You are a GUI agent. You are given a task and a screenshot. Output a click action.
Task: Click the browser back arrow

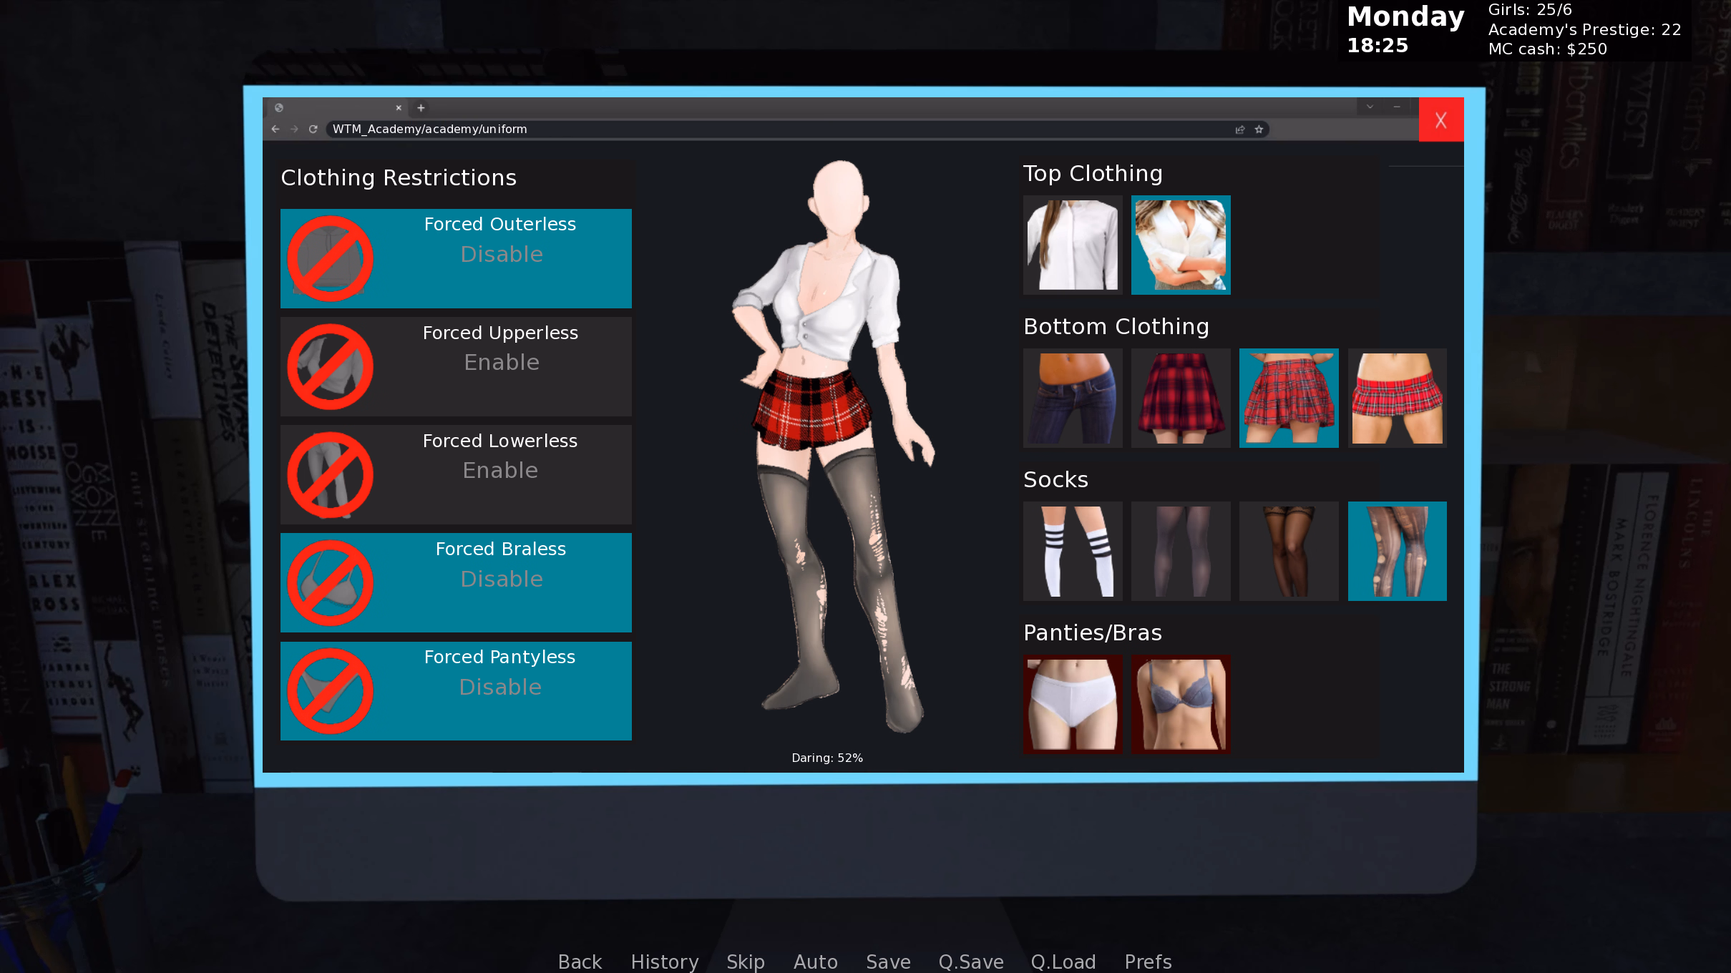276,129
